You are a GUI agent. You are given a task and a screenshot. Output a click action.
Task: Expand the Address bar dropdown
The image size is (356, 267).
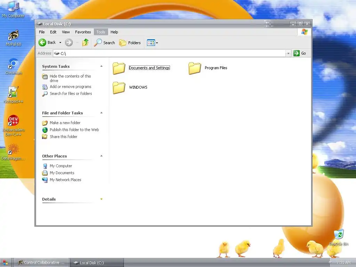288,53
